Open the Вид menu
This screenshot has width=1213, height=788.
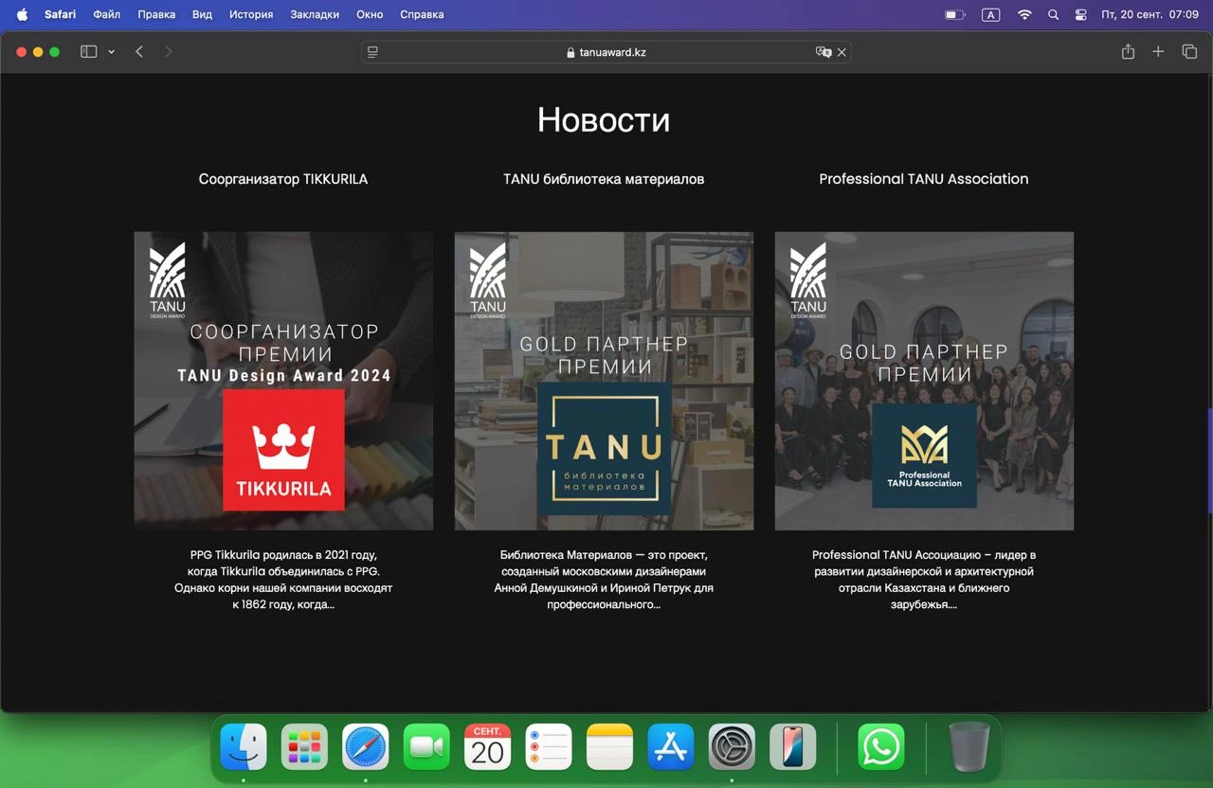[x=202, y=14]
